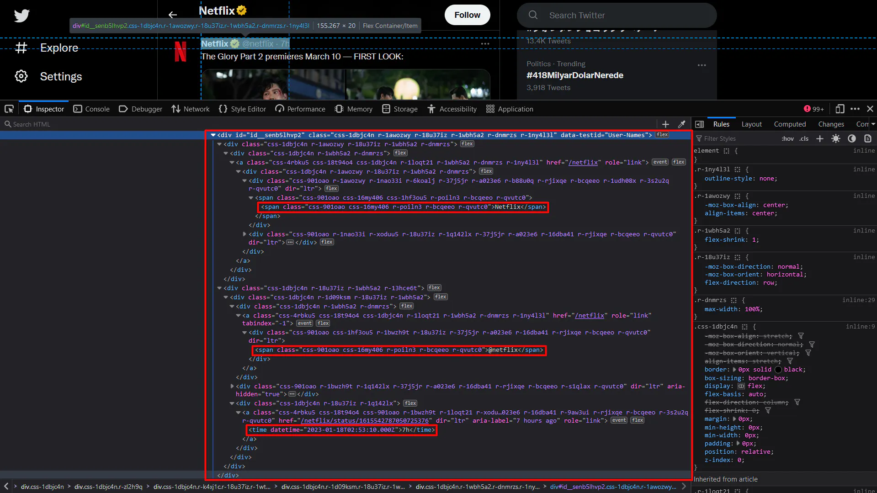Open the .cls class editor panel
877x493 pixels.
pyautogui.click(x=804, y=138)
